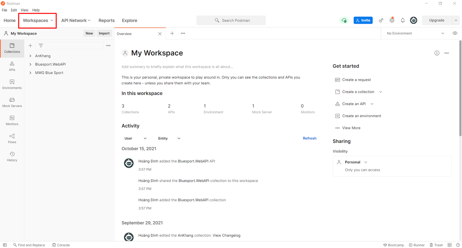Refresh the activity feed
462x248 pixels.
(310, 138)
